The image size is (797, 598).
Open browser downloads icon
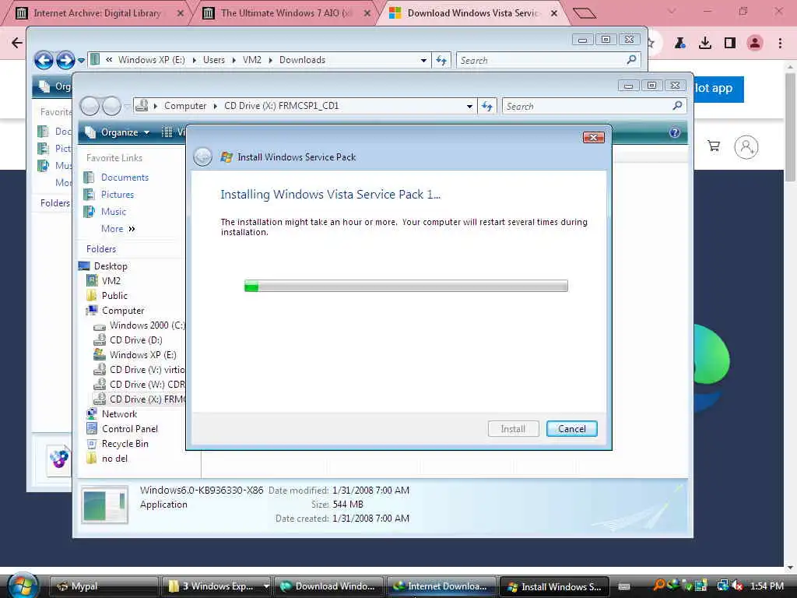click(704, 44)
